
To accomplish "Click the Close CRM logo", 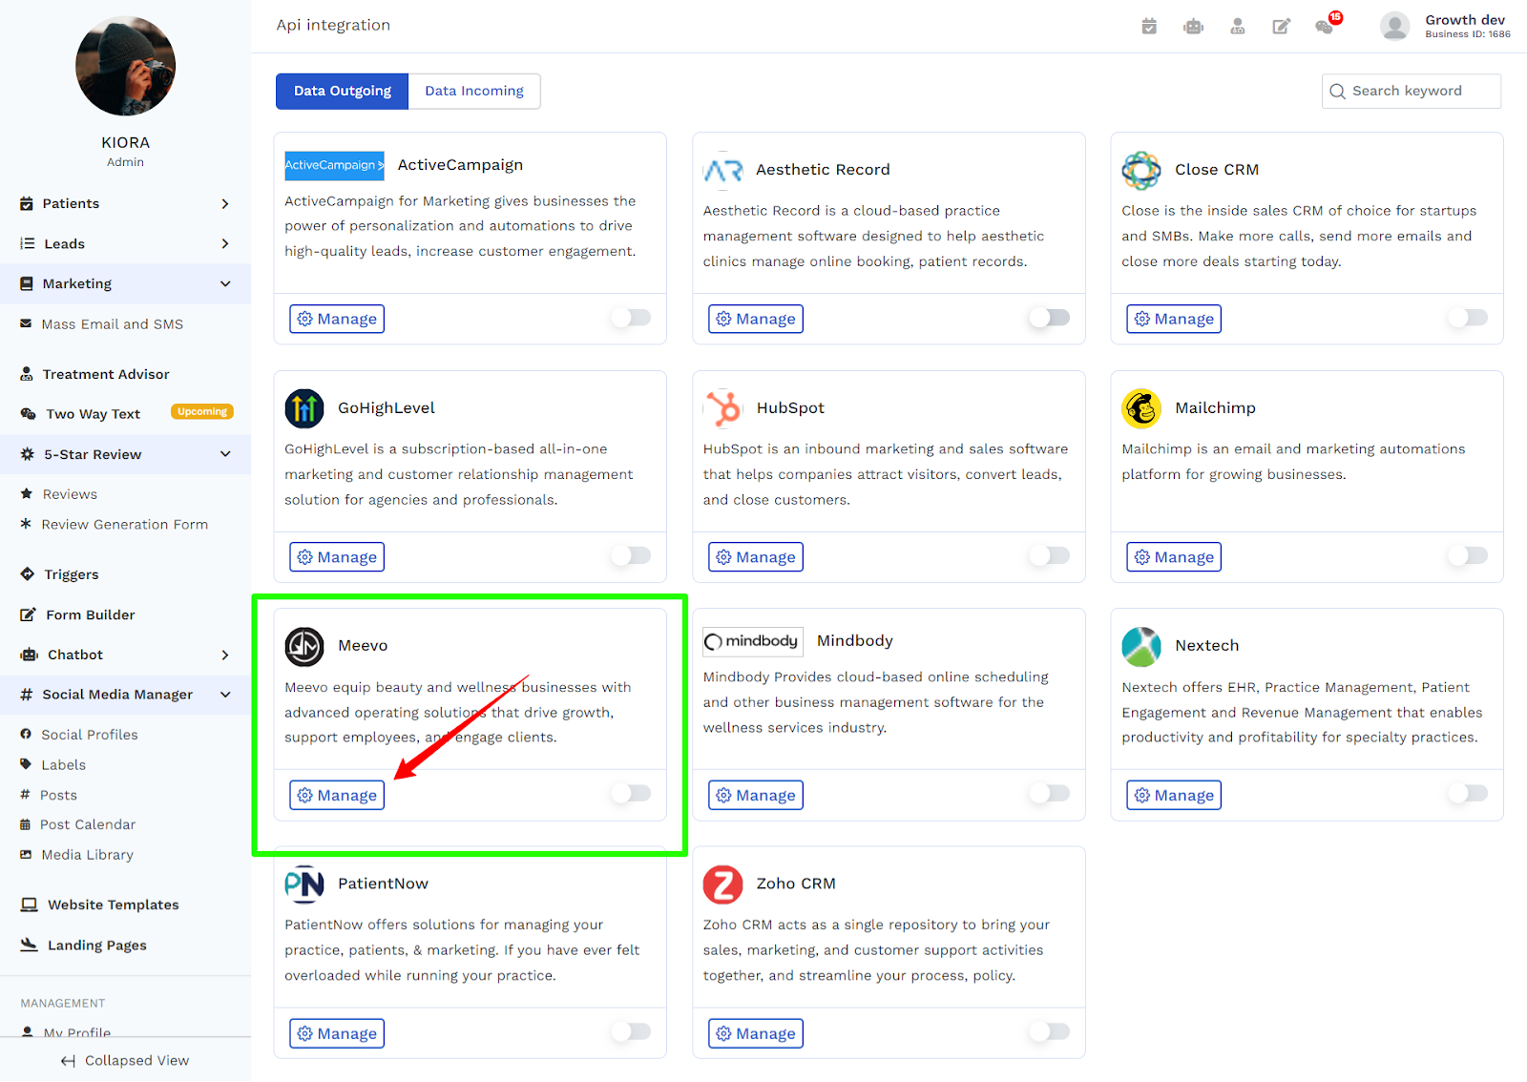I will pos(1141,170).
